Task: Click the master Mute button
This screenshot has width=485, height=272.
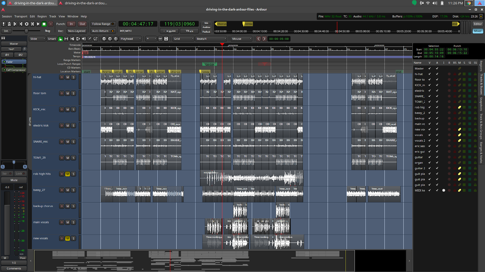Action: 14,180
